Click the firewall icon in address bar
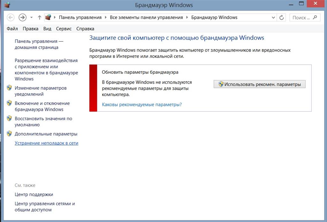The width and height of the screenshot is (327, 222). click(x=48, y=17)
